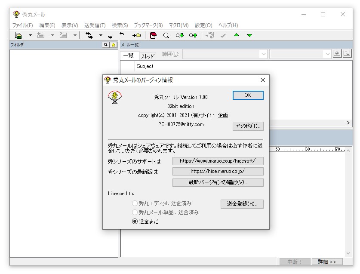Jump to next mail with green down triangle
Image resolution: width=360 pixels, height=274 pixels.
pos(249,35)
